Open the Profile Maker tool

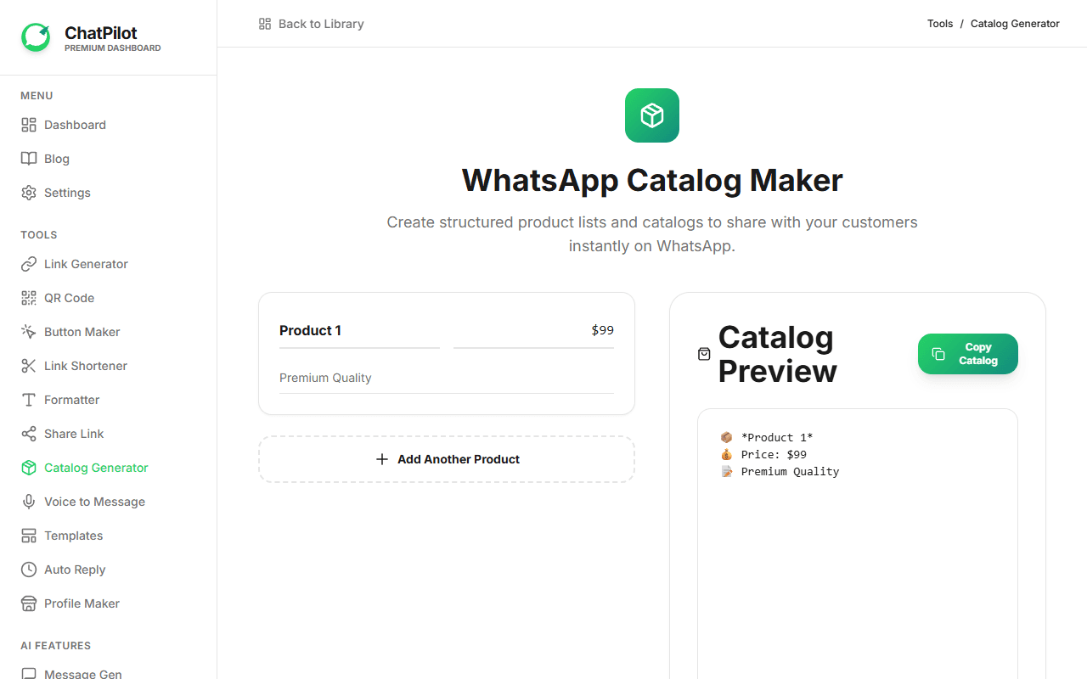[81, 603]
